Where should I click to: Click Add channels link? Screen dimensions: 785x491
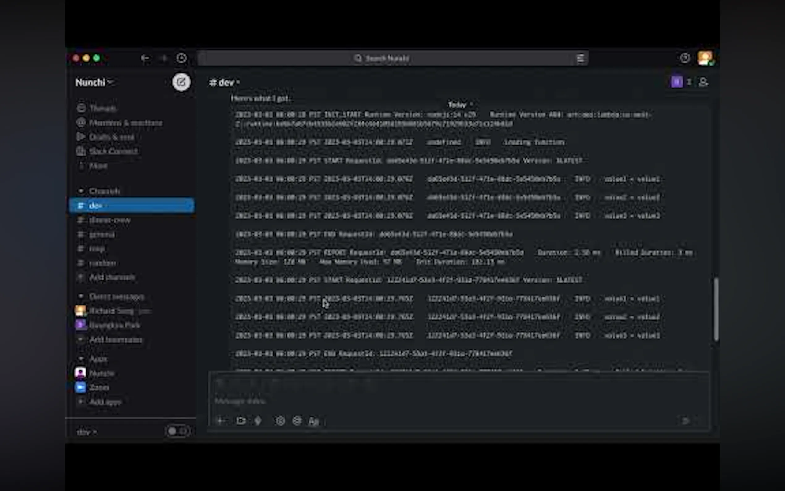[112, 277]
